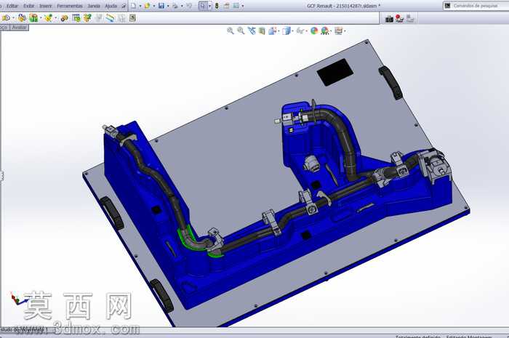Click the Hide/Show Items glasses icon
509x338 pixels.
(300, 31)
